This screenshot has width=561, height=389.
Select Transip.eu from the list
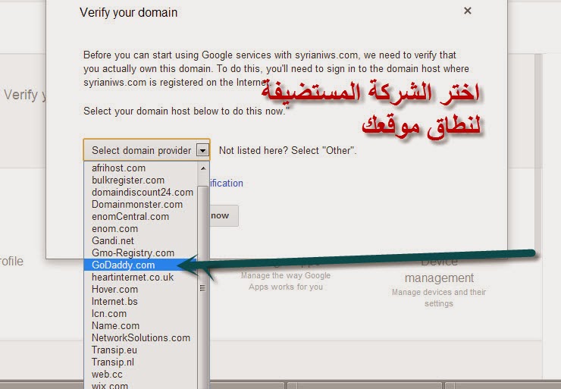click(140, 350)
